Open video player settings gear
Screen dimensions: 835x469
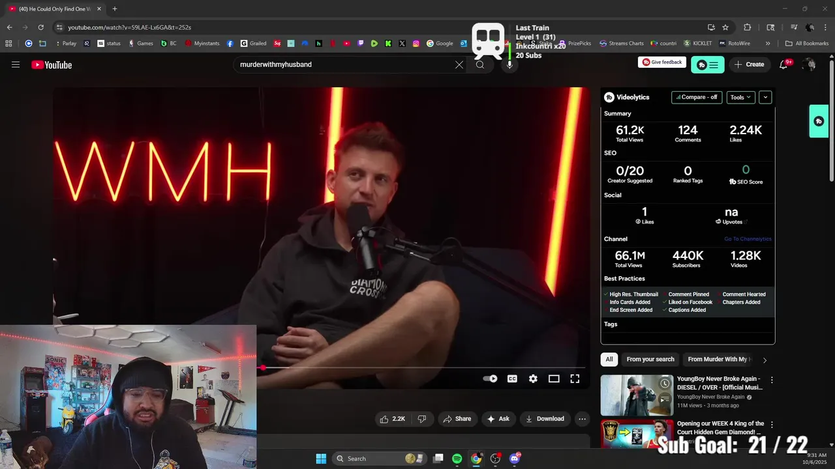533,378
